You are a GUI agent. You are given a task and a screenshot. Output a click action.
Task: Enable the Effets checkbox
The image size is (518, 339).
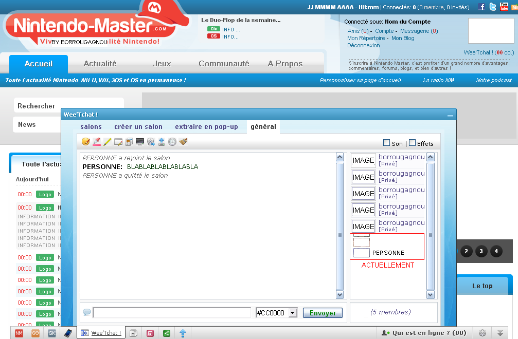click(x=412, y=143)
